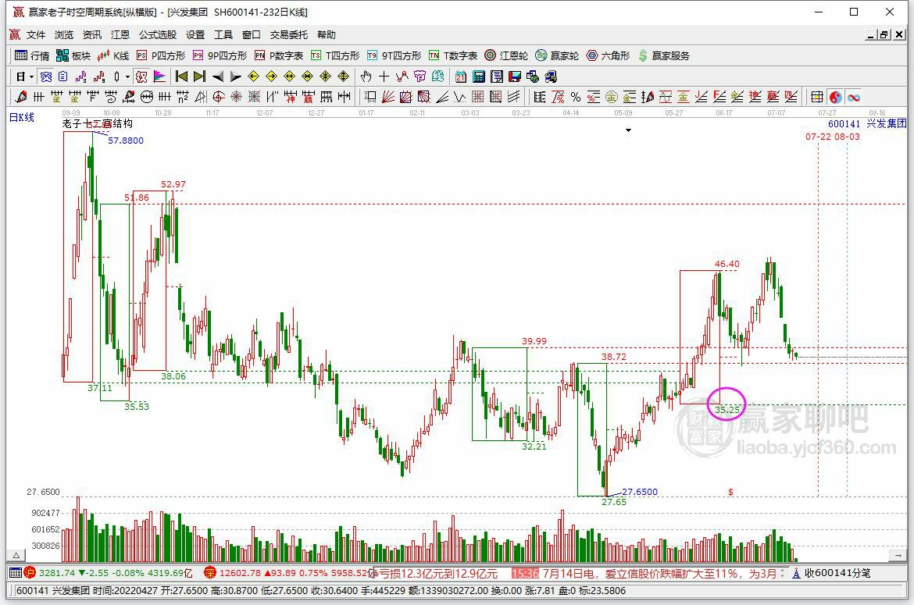Open the 行情 market quotes view

(32, 55)
